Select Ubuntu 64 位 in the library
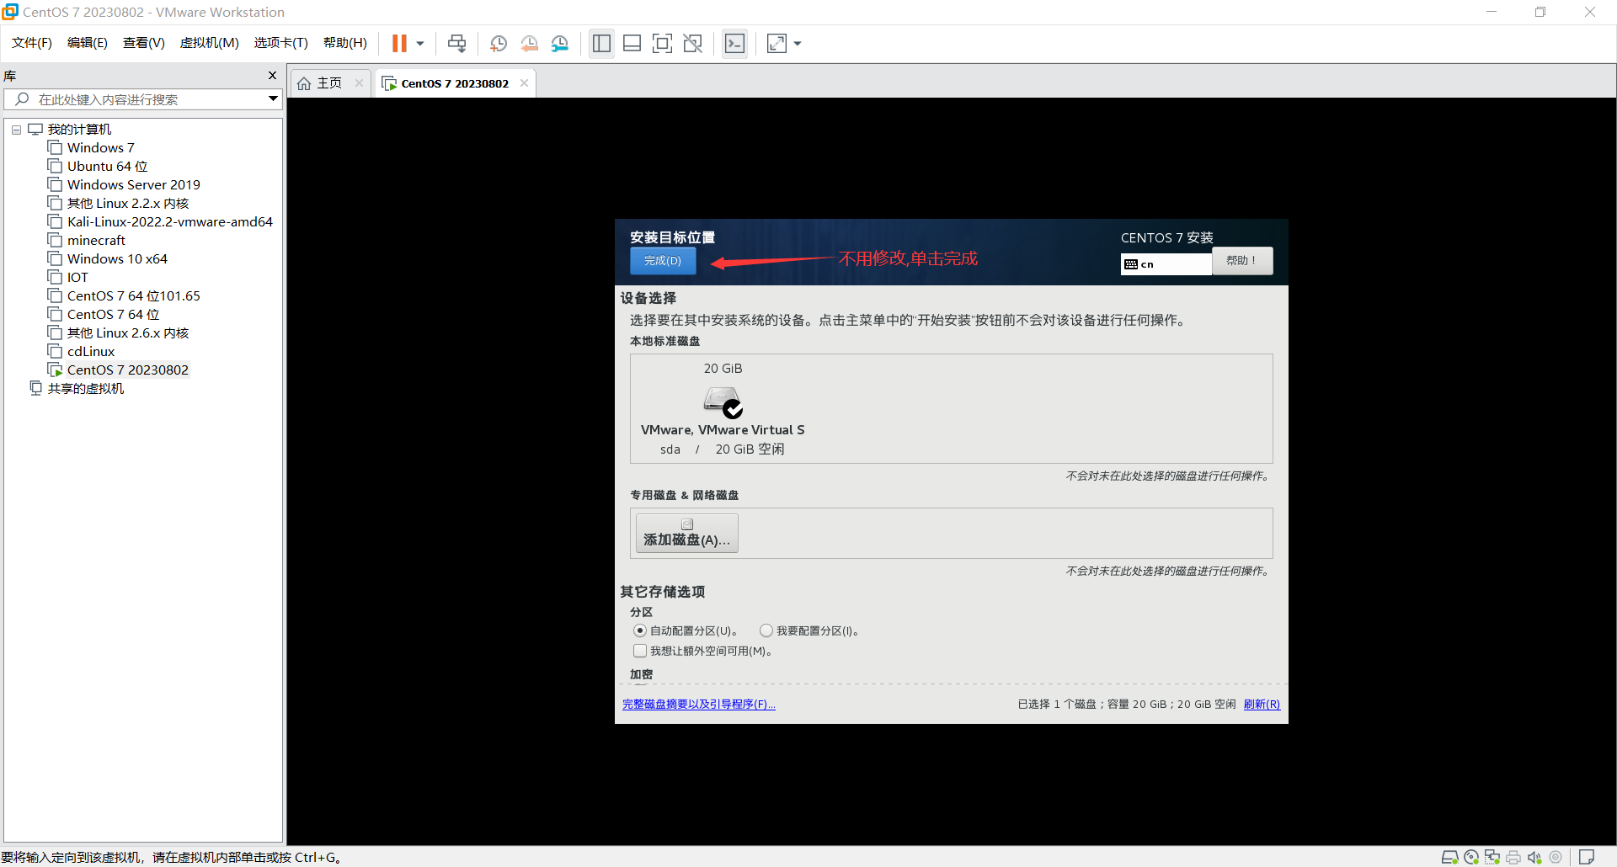Screen dimensions: 1617x867 107,167
